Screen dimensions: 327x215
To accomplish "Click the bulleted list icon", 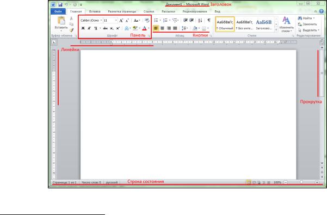I will click(156, 20).
